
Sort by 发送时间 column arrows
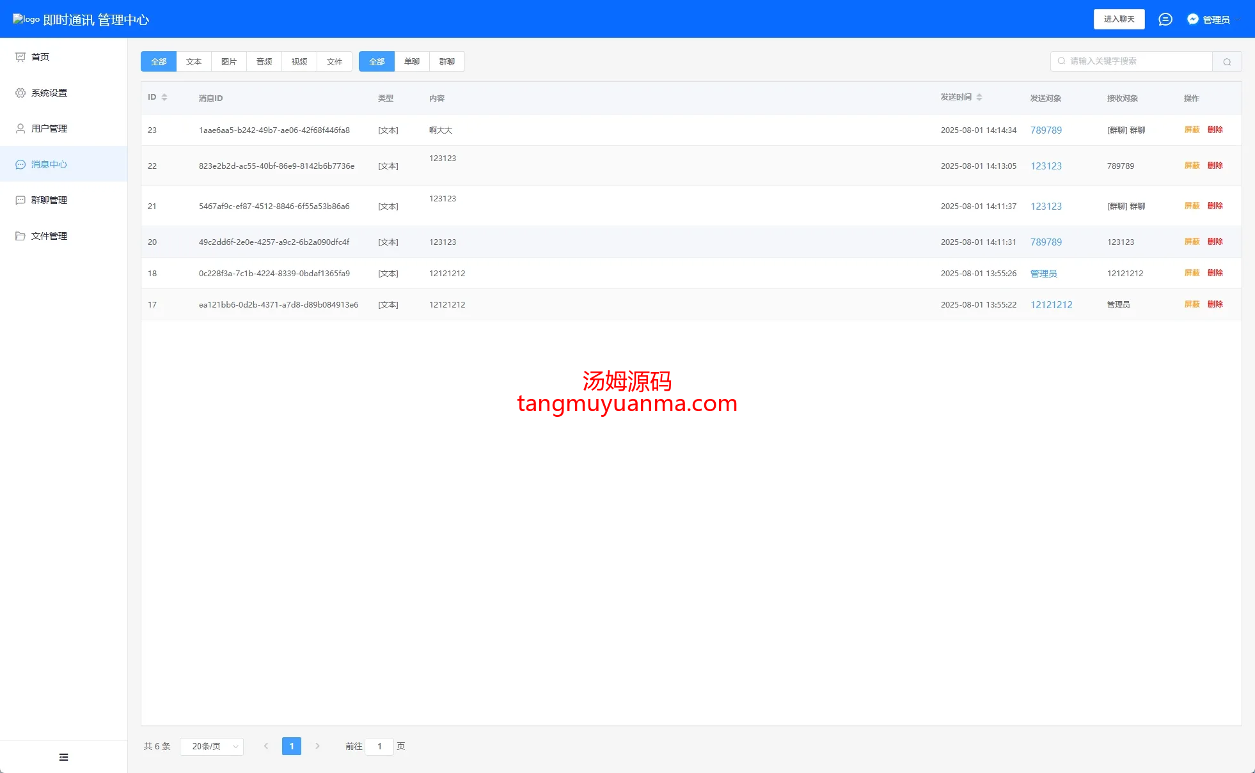pos(979,97)
